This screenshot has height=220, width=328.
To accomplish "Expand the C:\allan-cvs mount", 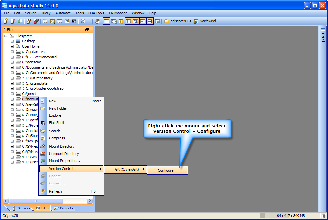I will pos(12,52).
